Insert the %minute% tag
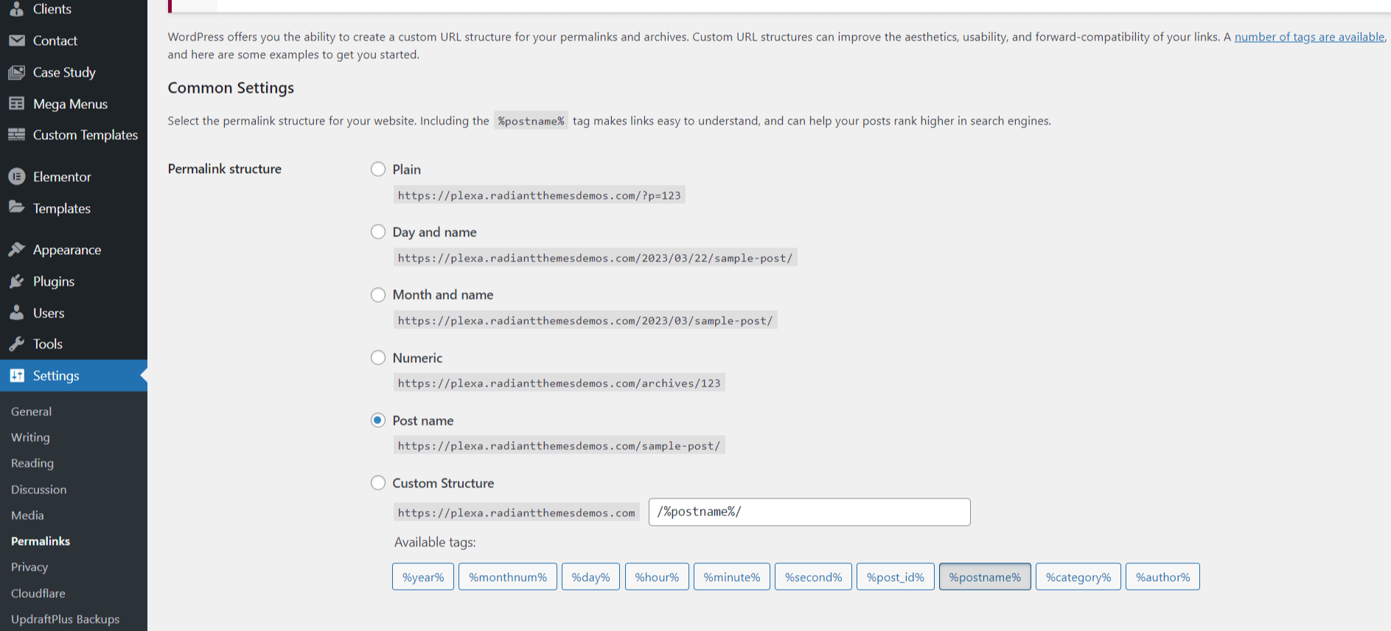The height and width of the screenshot is (631, 1391). point(732,577)
